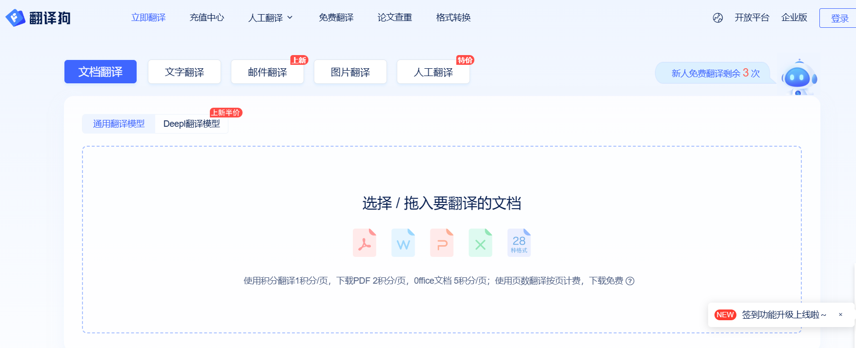Click the 翻译狗 logo icon
The image size is (856, 348).
tap(15, 18)
